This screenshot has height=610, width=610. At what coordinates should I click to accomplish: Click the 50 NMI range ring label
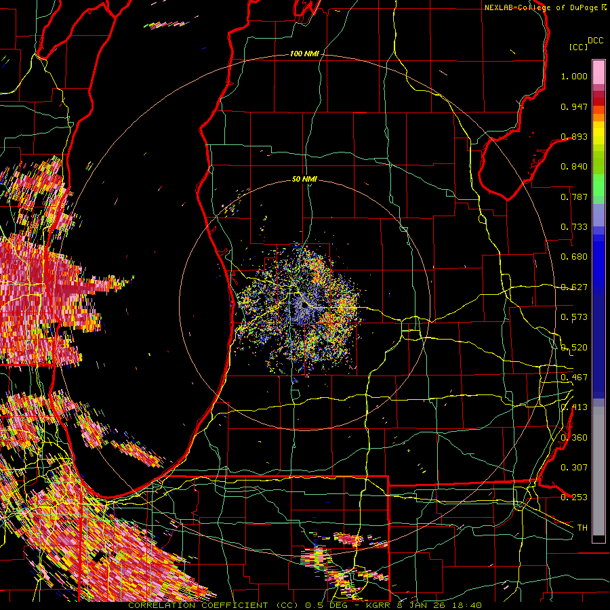(x=304, y=179)
